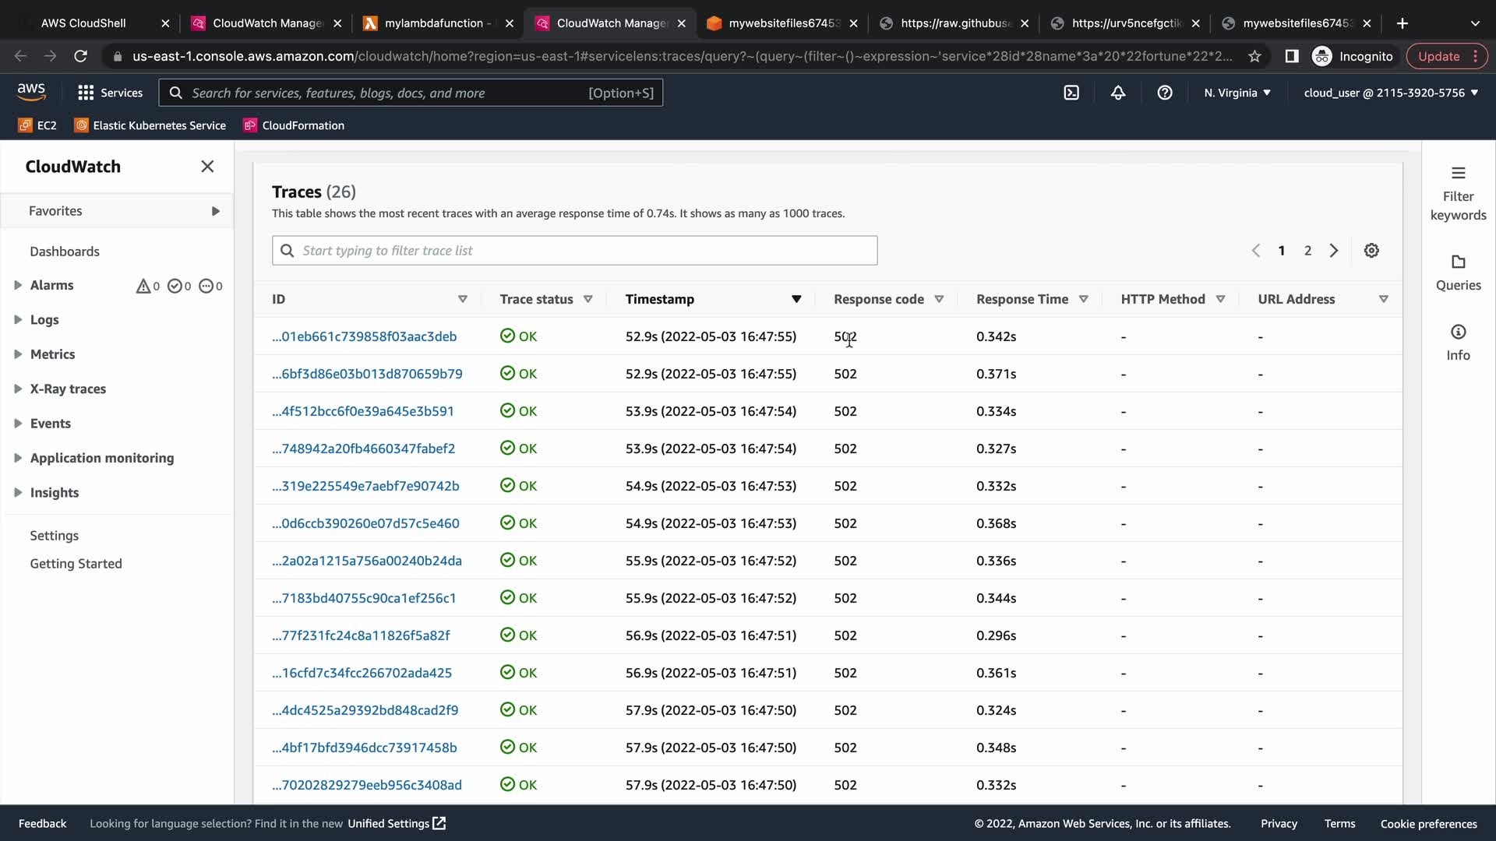Image resolution: width=1496 pixels, height=841 pixels.
Task: Go to page 2 of traces
Action: click(x=1307, y=251)
